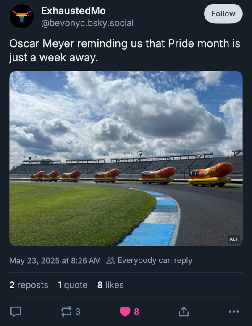Click the reply speech bubble icon
The width and height of the screenshot is (252, 326).
[16, 311]
